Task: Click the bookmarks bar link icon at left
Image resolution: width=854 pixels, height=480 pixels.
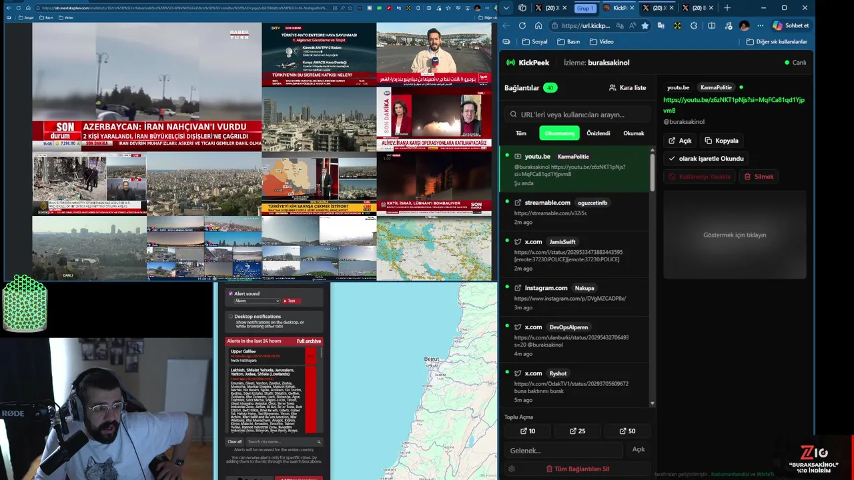Action: 506,41
